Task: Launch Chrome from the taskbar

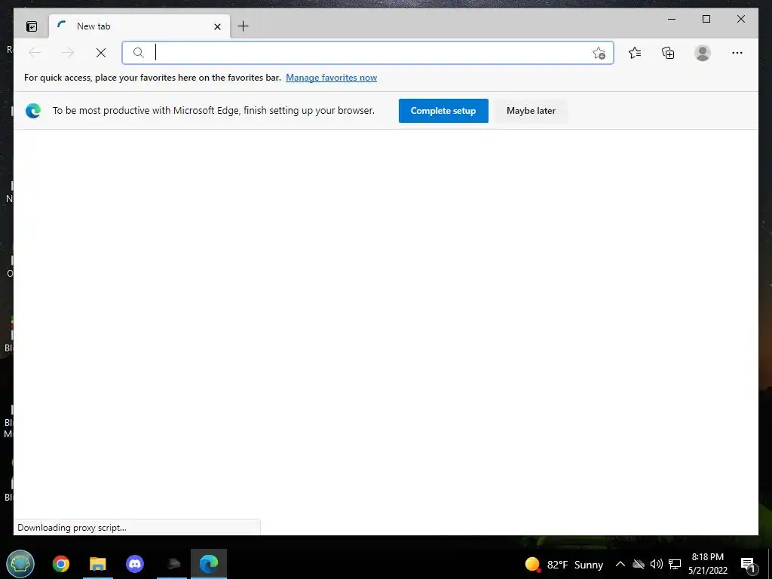Action: point(61,564)
